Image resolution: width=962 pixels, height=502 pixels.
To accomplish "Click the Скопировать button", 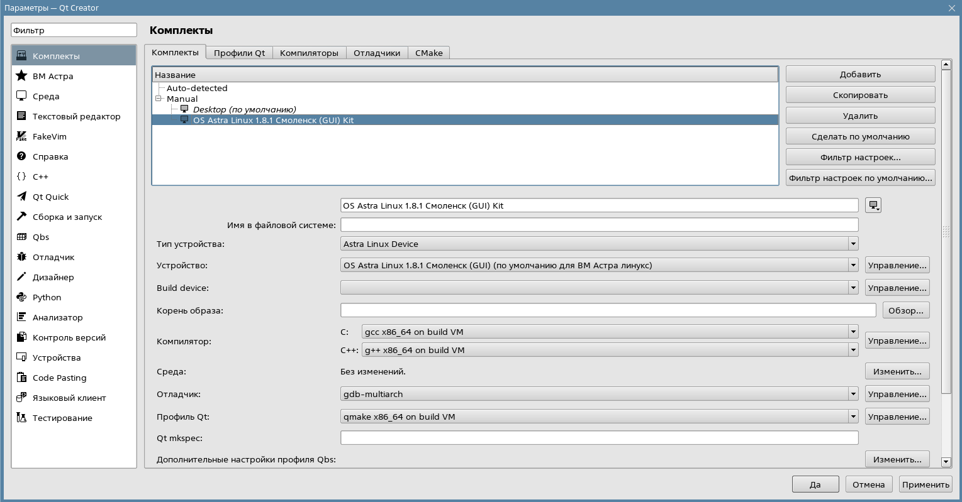I will coord(860,95).
